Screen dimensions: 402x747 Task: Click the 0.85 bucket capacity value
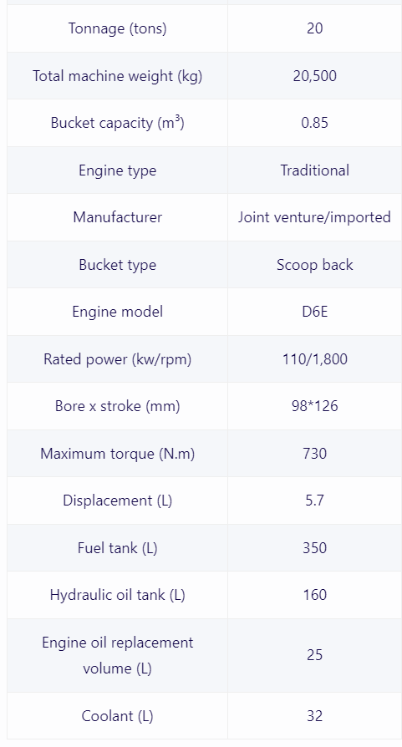(x=314, y=123)
